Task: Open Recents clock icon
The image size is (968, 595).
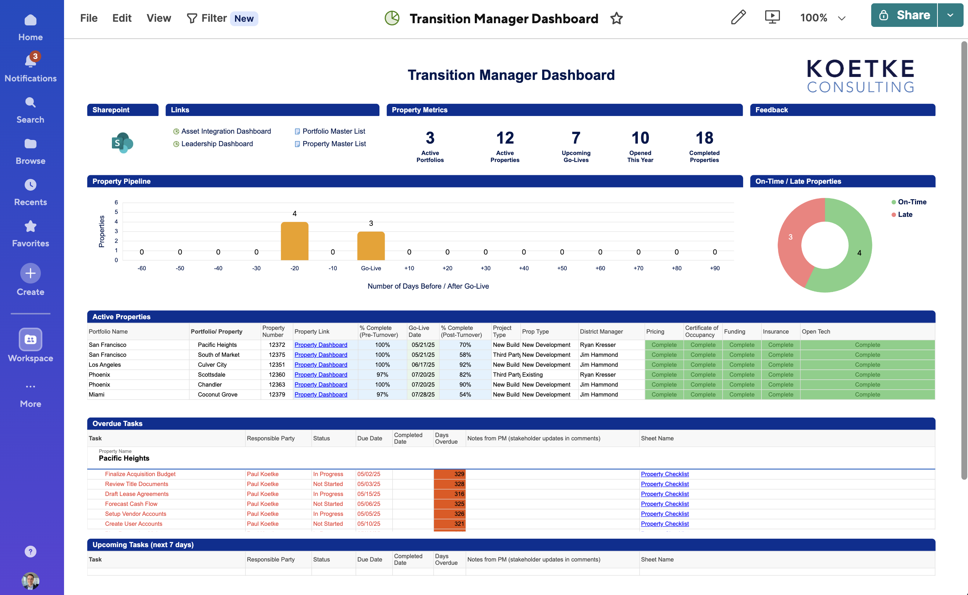Action: pos(30,185)
